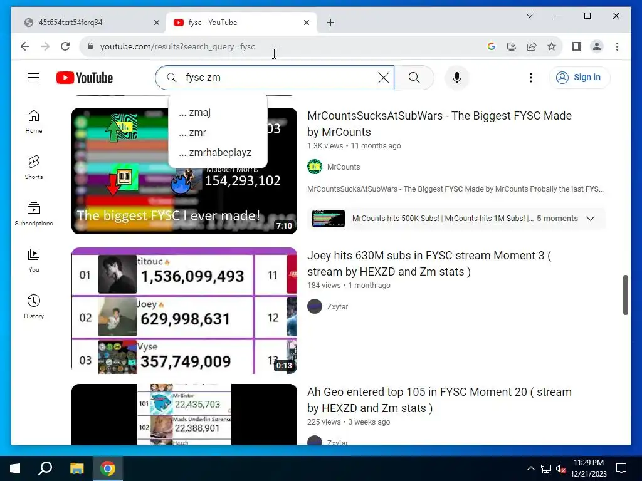View site info via the lock icon

90,46
